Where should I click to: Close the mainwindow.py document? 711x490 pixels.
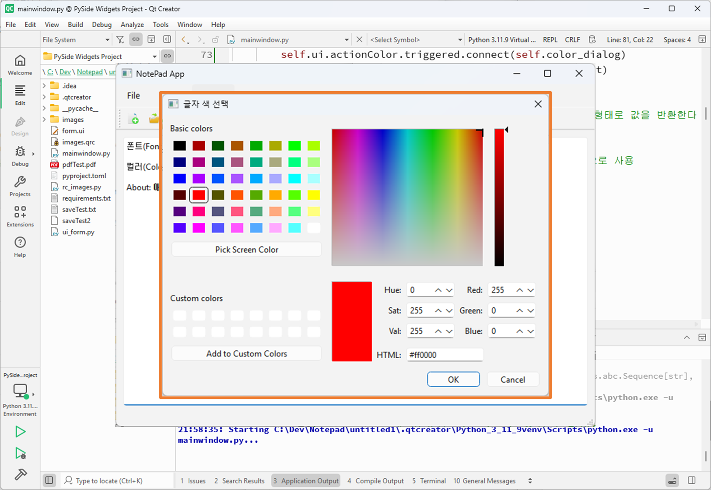[359, 39]
